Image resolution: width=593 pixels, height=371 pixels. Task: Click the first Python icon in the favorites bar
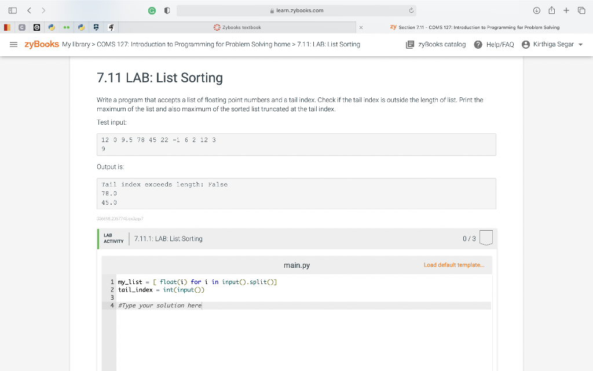pyautogui.click(x=51, y=27)
